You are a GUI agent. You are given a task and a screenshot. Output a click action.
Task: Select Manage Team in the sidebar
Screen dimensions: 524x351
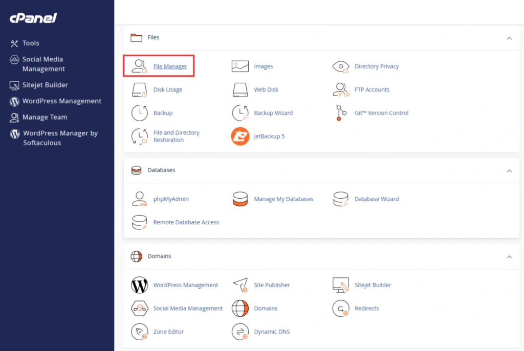coord(38,117)
